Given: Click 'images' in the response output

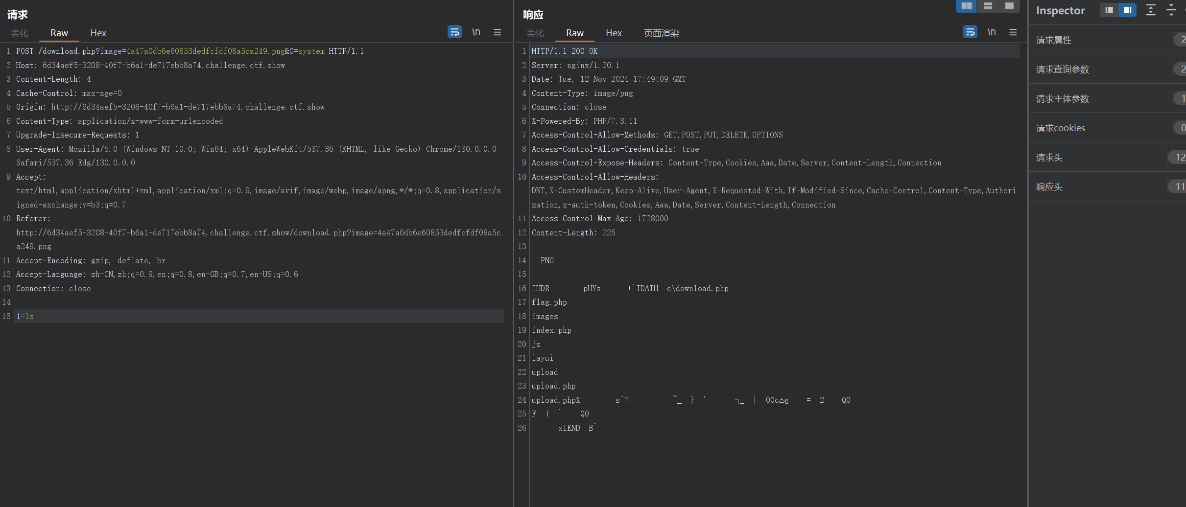Looking at the screenshot, I should click(x=545, y=316).
